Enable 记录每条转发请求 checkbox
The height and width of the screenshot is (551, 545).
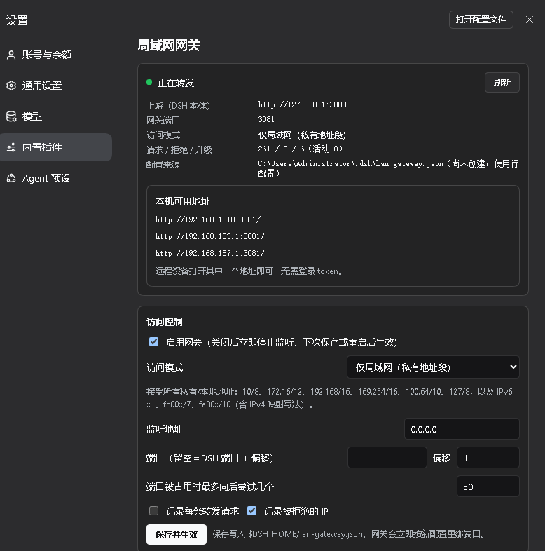pos(154,510)
